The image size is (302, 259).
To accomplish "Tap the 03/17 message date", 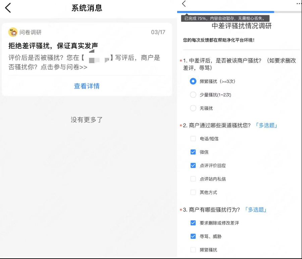I will [158, 32].
